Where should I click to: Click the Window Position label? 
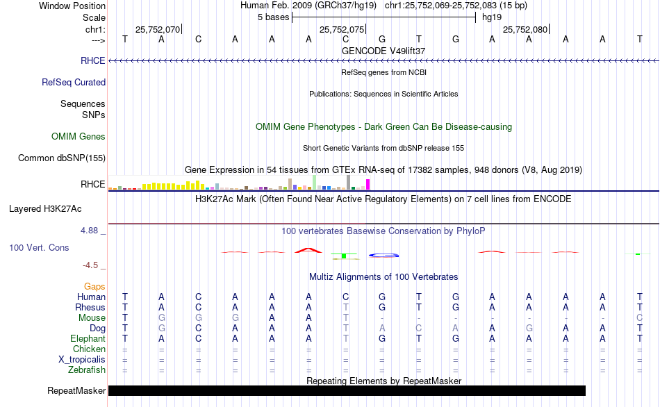tap(72, 6)
